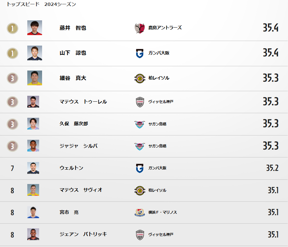
Task: Click the トップスピード 2024シーズン heading
Action: [x=41, y=4]
